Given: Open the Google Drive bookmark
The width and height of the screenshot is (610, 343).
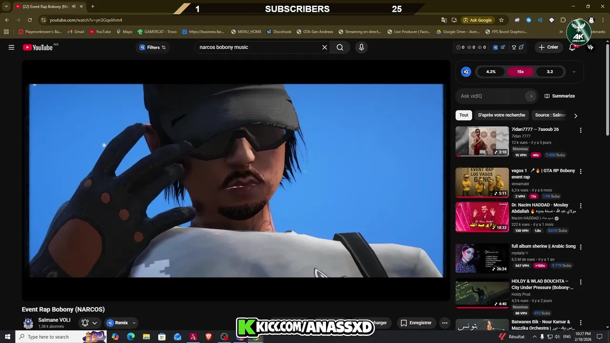Looking at the screenshot, I should click(x=457, y=32).
